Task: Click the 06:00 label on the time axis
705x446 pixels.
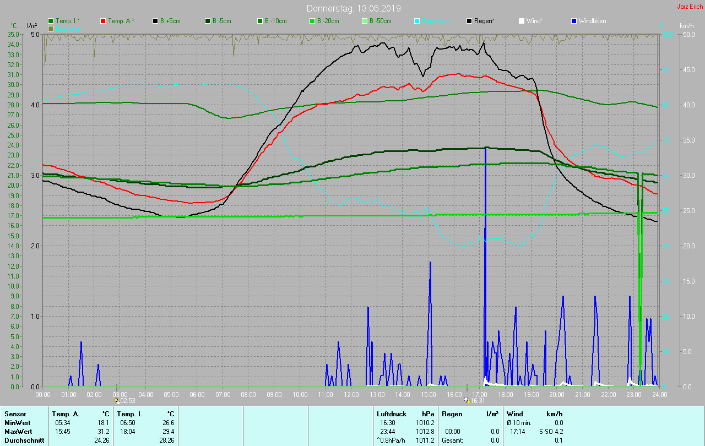Action: click(x=197, y=394)
